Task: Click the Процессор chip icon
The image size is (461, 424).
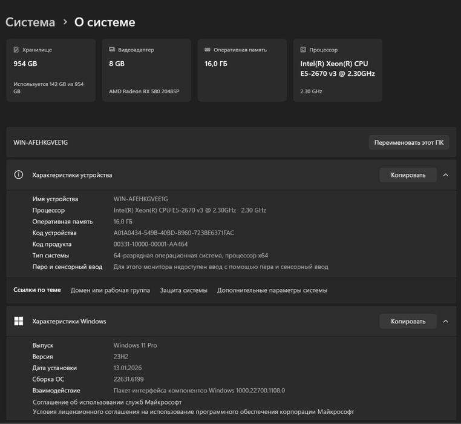Action: click(303, 50)
